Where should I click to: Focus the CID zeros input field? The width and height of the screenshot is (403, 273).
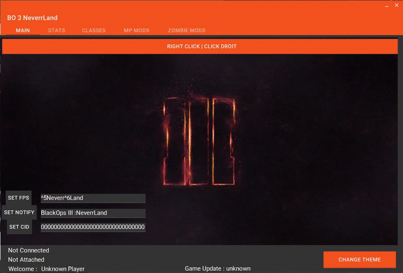(93, 227)
